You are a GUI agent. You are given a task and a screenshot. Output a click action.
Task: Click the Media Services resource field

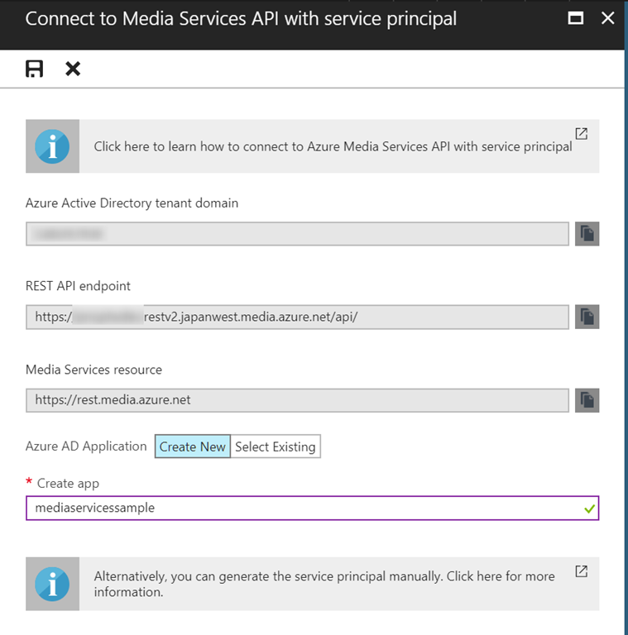(297, 400)
